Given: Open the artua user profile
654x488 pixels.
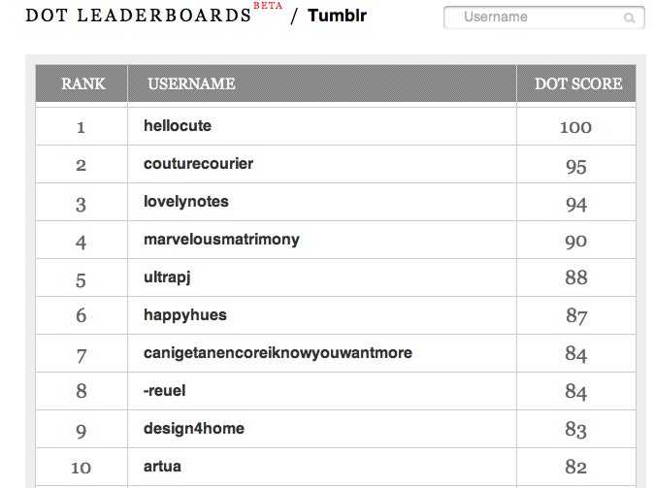Looking at the screenshot, I should click(162, 467).
